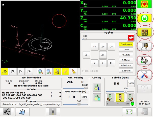Open settings wrench and screwdriver page
The height and width of the screenshot is (118, 154).
pyautogui.click(x=144, y=75)
